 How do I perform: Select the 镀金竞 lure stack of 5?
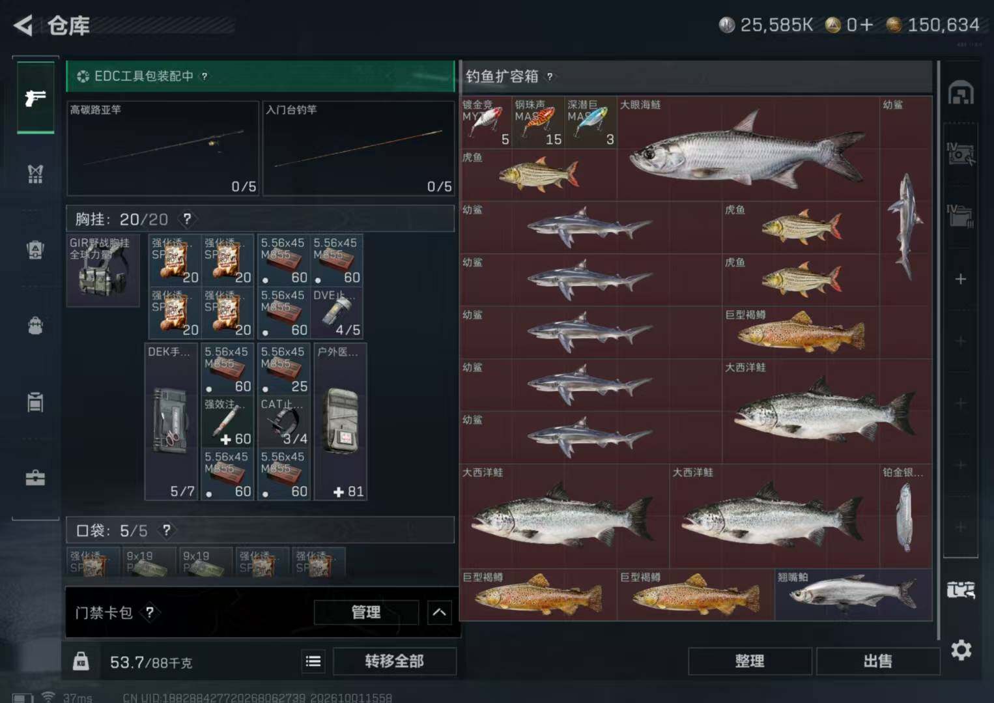pos(486,122)
